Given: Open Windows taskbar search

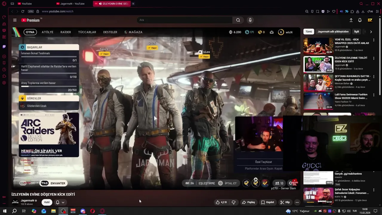Looking at the screenshot, I should [14, 211].
